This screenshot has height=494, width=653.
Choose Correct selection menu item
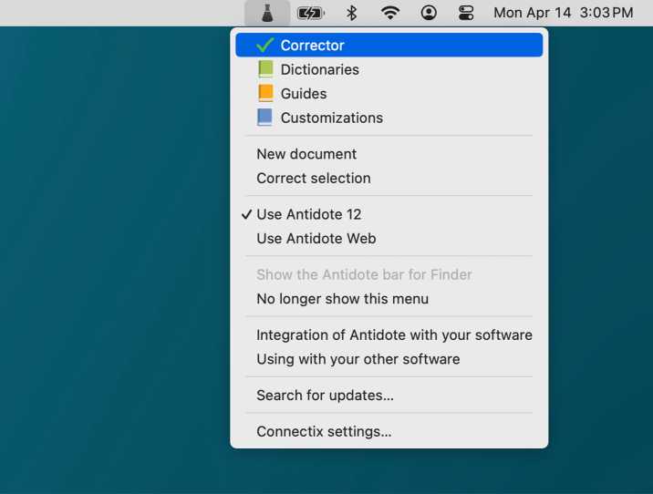(313, 178)
